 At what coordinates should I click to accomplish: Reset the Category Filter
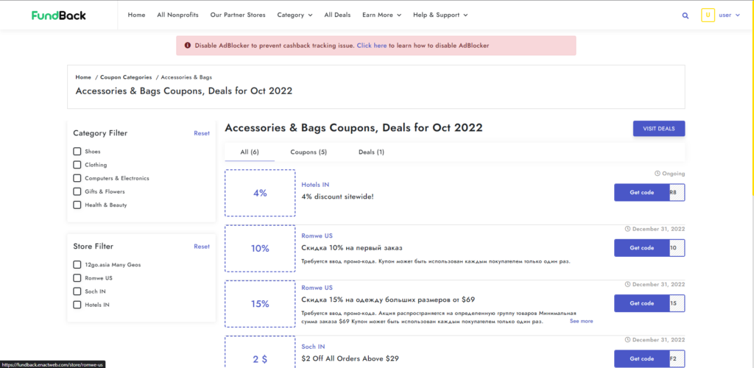(202, 133)
